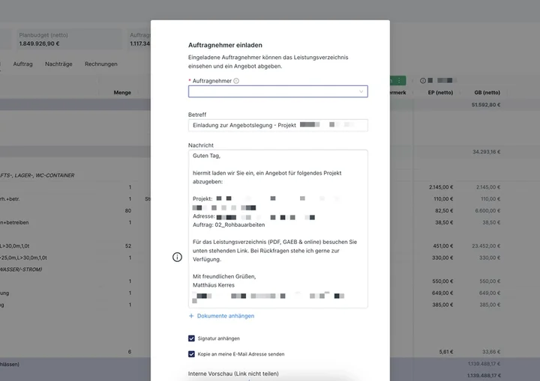Viewport: 540px width, 381px height.
Task: Click inside the Auftragnehmer select field
Action: coord(278,91)
